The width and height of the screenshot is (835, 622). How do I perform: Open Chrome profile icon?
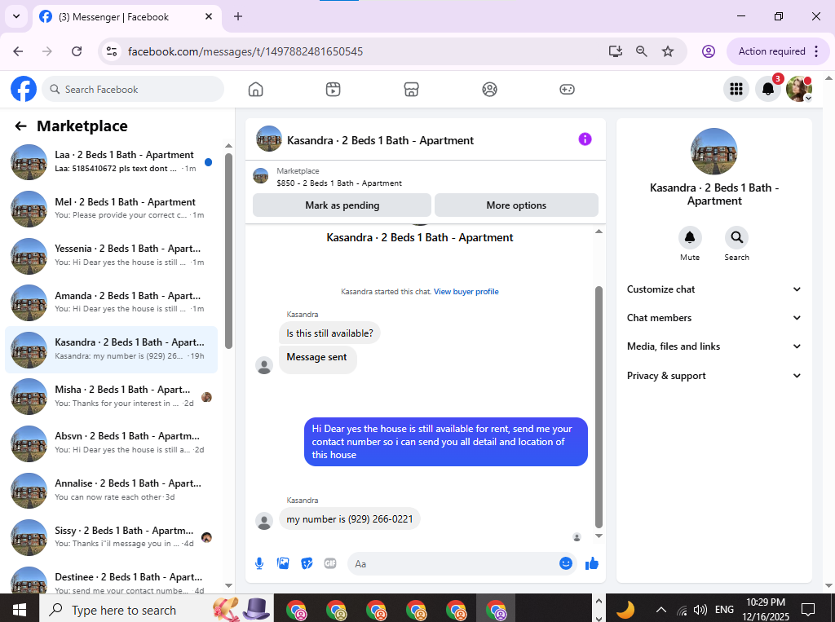708,51
